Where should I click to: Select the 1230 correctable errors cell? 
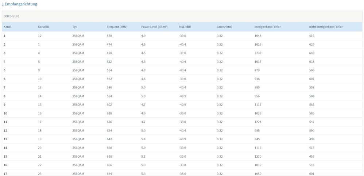(258, 156)
